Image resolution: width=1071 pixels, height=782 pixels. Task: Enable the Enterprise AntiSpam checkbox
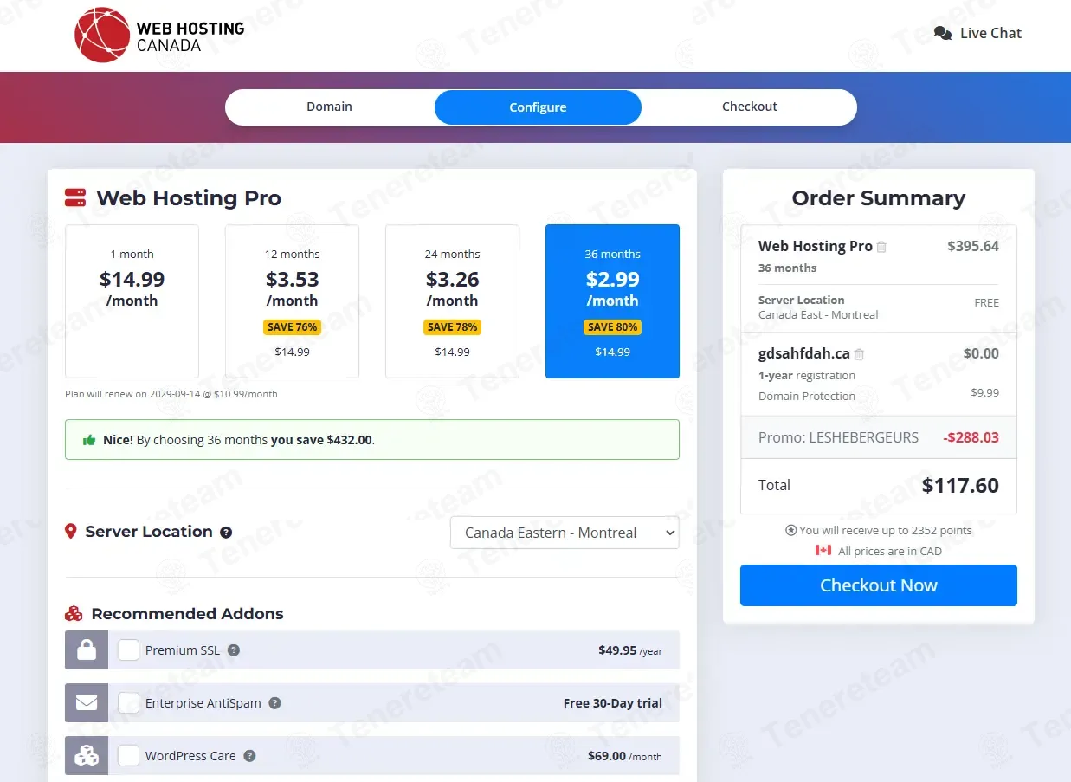(128, 703)
